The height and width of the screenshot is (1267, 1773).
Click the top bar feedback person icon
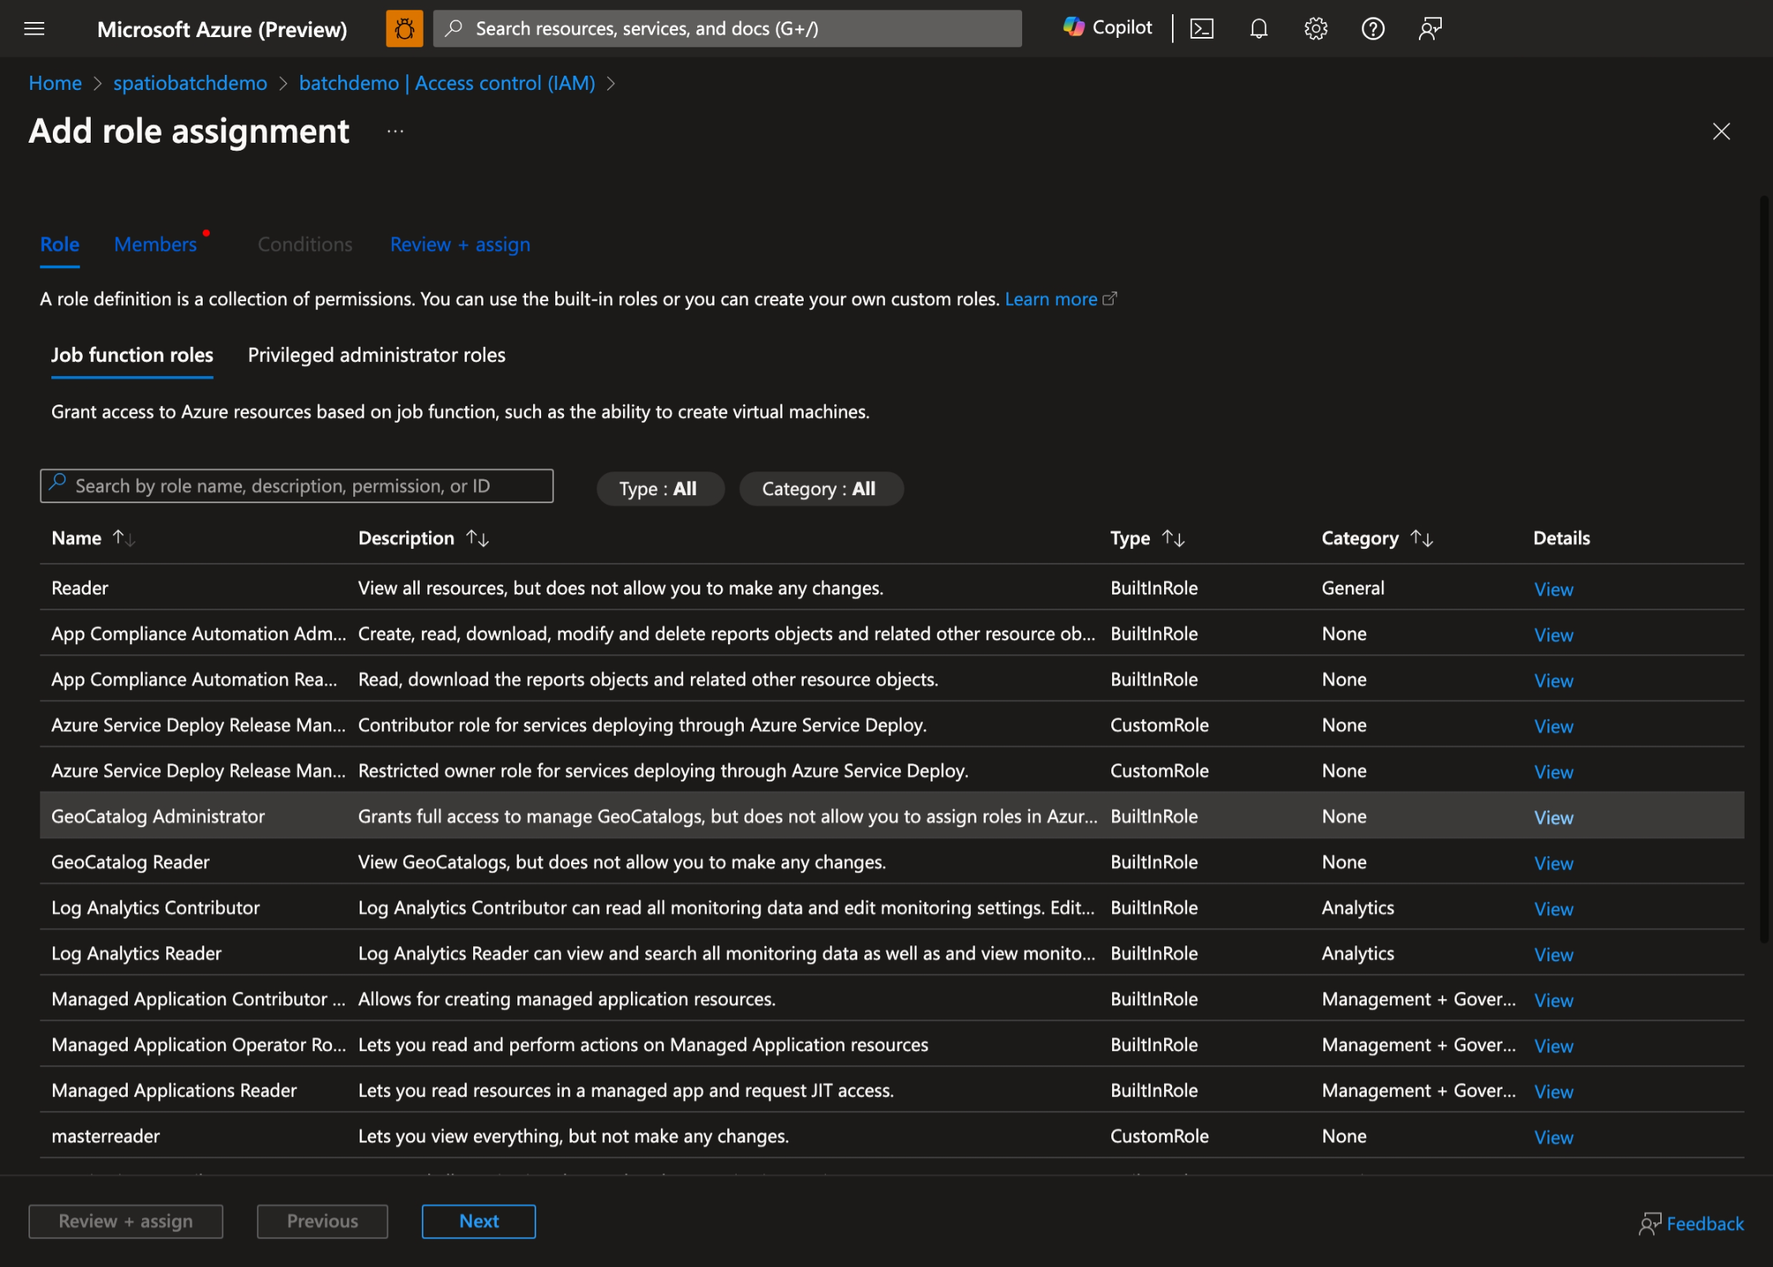(x=1429, y=29)
